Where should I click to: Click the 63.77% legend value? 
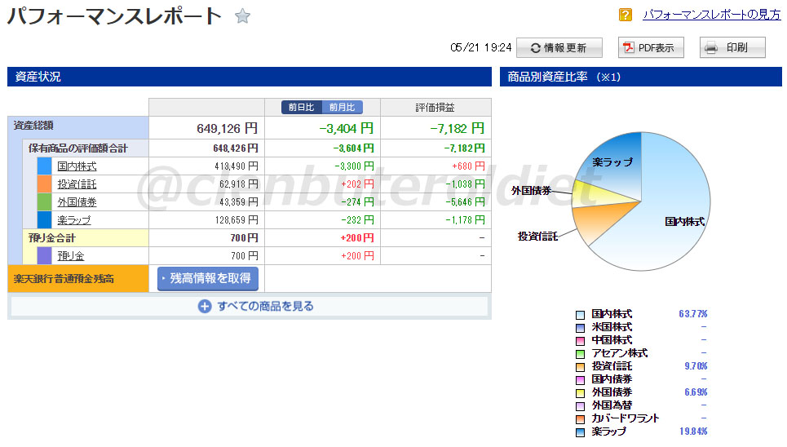pos(692,314)
